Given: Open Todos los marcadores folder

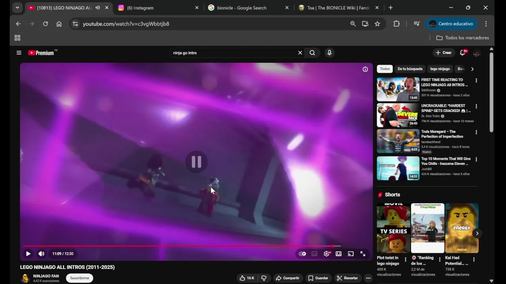Looking at the screenshot, I should [463, 38].
